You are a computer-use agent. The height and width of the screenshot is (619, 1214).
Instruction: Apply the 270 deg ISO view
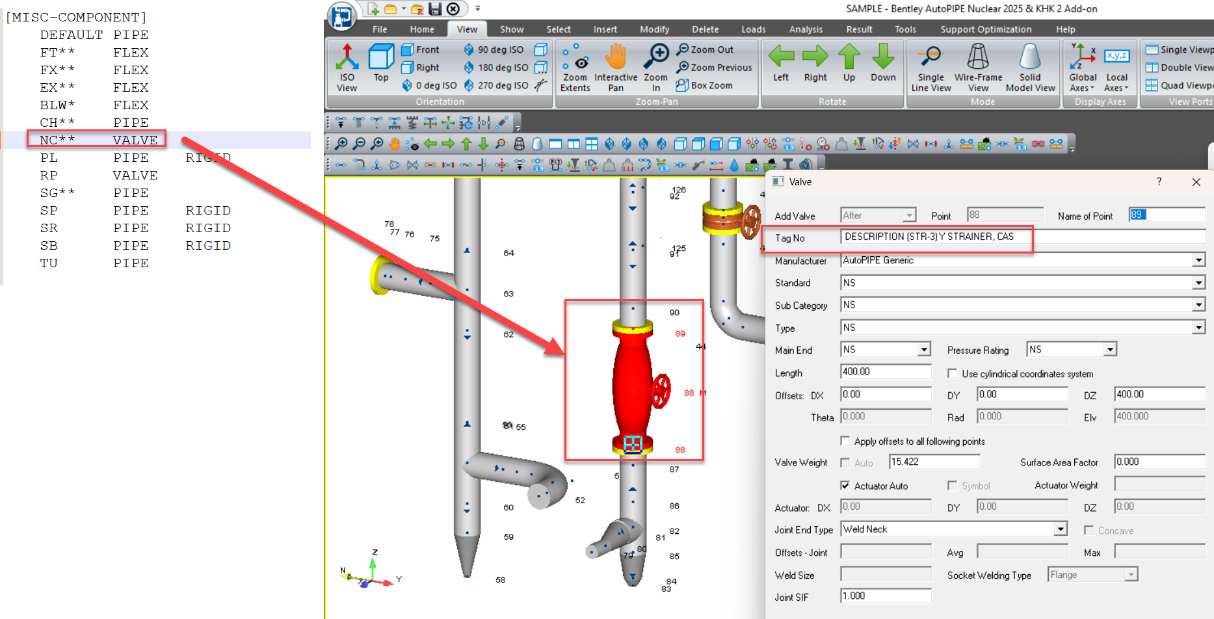tap(495, 85)
